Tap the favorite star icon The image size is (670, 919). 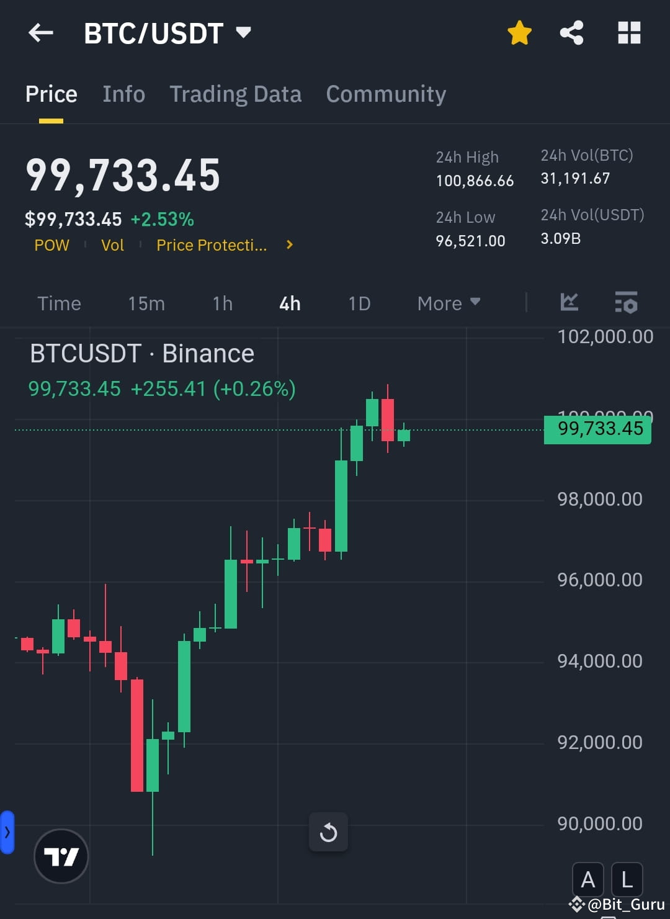click(519, 34)
